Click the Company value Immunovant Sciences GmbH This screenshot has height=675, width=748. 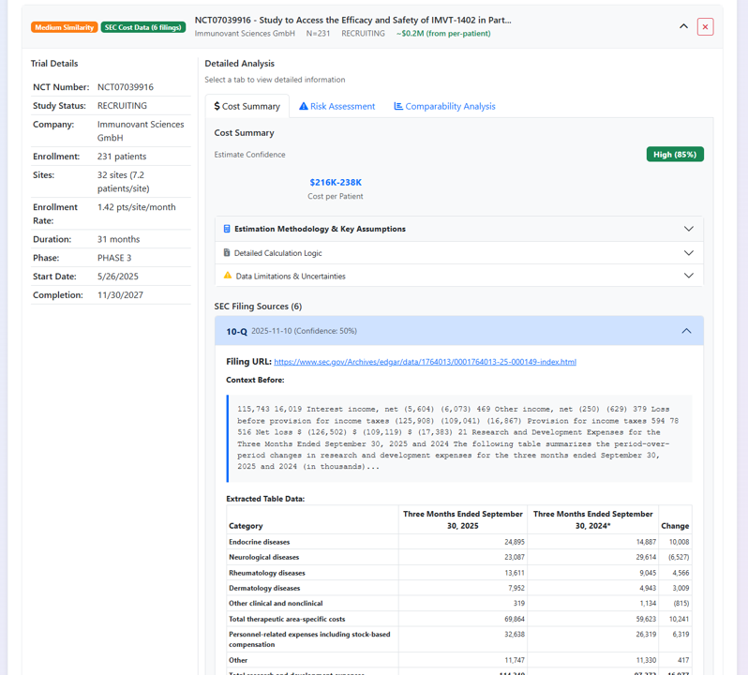click(141, 130)
